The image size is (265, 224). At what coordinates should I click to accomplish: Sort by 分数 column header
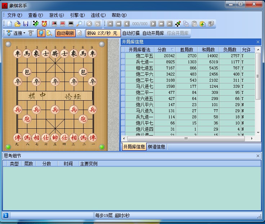pyautogui.click(x=165, y=50)
